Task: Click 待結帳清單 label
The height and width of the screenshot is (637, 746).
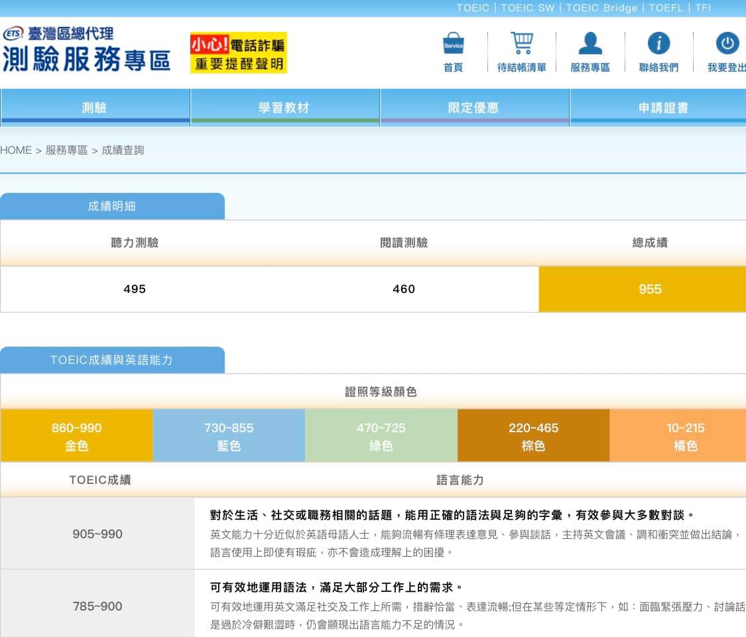Action: [522, 68]
